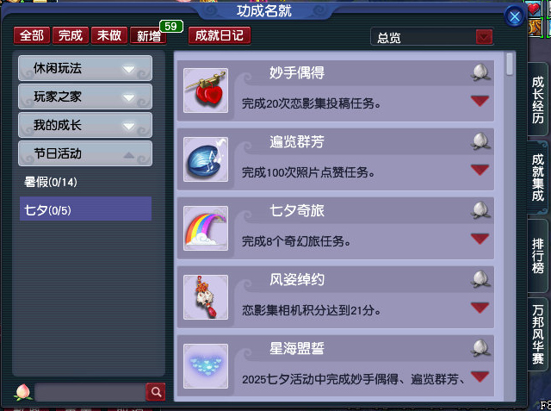The image size is (551, 411).
Task: Open the 成长经历 side tab
Action: (x=537, y=99)
